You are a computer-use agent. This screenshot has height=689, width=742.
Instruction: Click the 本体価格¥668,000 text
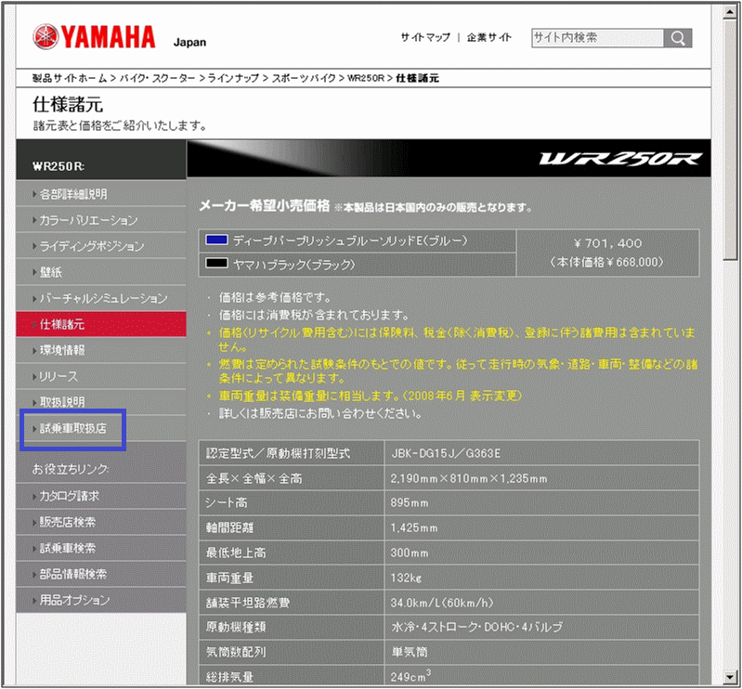[x=607, y=262]
